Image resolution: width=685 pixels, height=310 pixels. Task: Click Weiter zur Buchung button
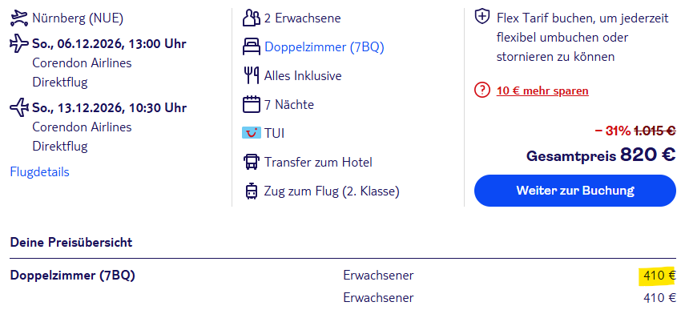point(575,191)
